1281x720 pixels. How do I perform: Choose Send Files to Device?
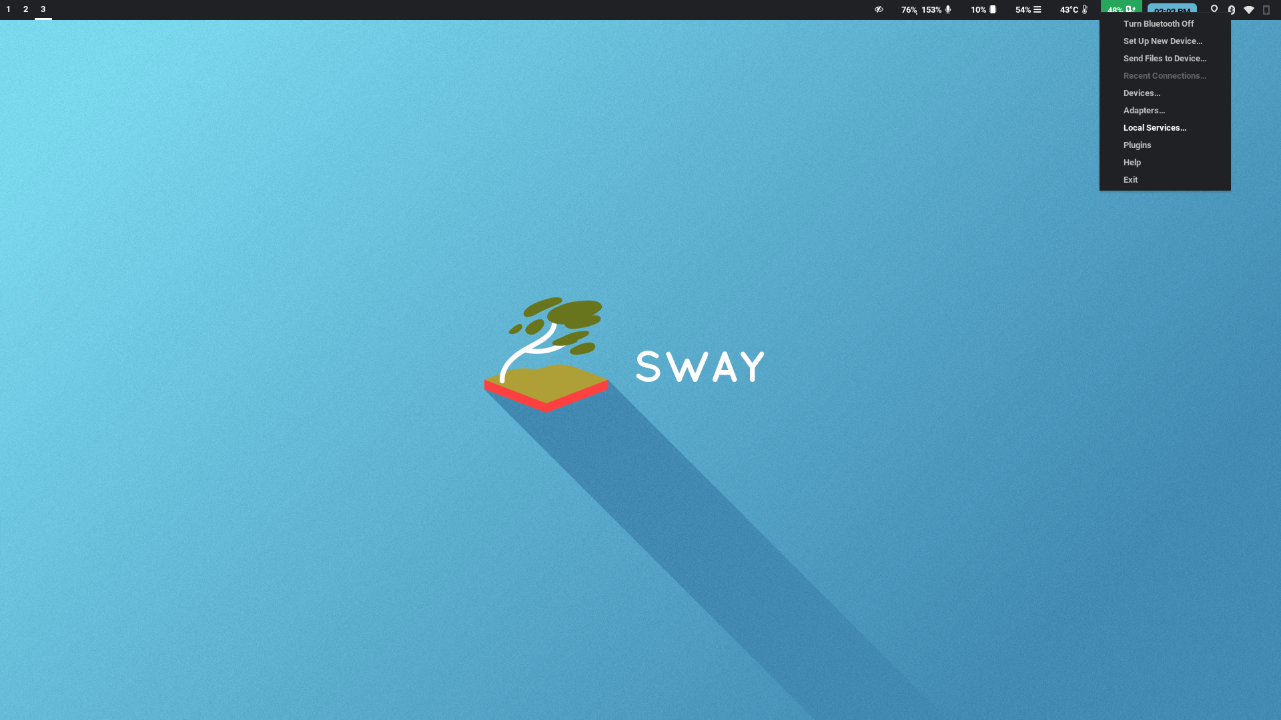[1164, 58]
